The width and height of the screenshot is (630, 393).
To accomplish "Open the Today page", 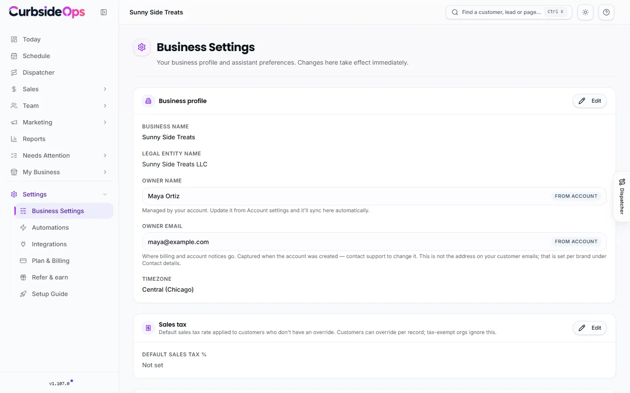I will [59, 39].
